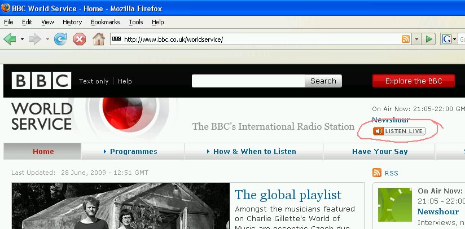The height and width of the screenshot is (229, 465).
Task: Select the Home navigation tab
Action: 42,151
